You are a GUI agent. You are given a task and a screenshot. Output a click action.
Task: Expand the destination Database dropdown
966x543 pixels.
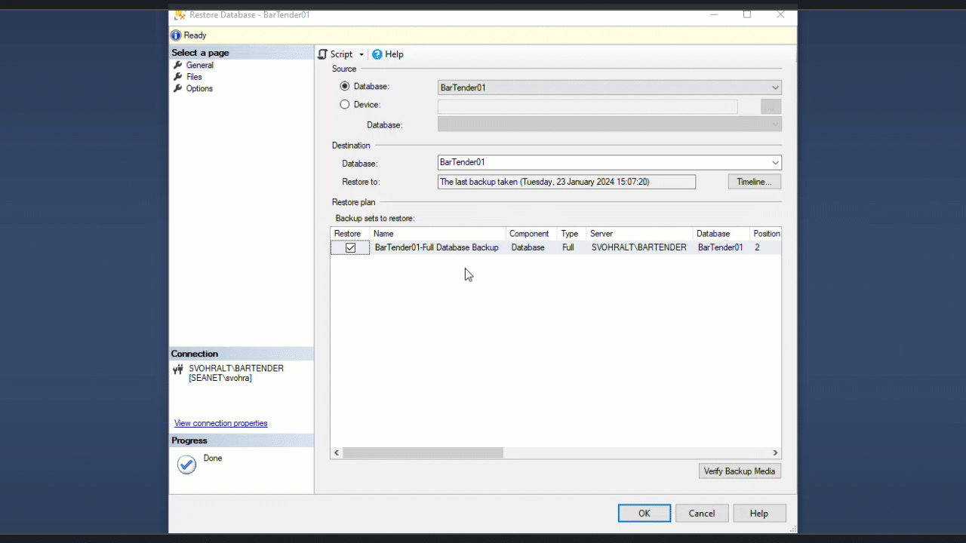[775, 162]
